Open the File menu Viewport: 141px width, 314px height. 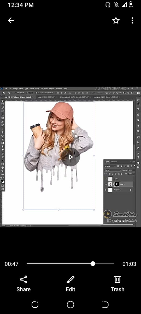click(x=5, y=88)
